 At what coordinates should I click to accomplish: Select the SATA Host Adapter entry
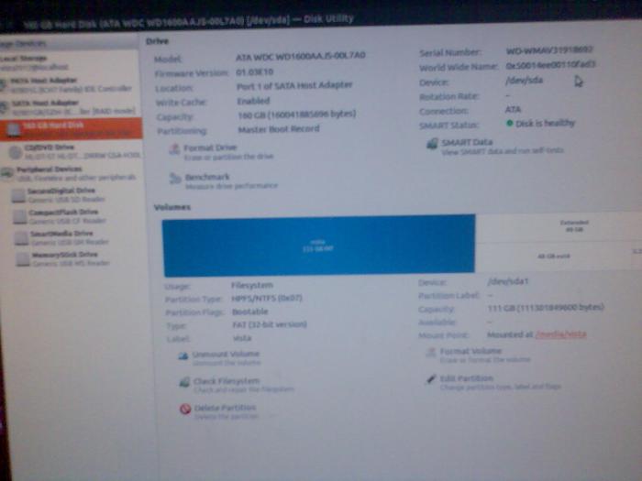69,107
